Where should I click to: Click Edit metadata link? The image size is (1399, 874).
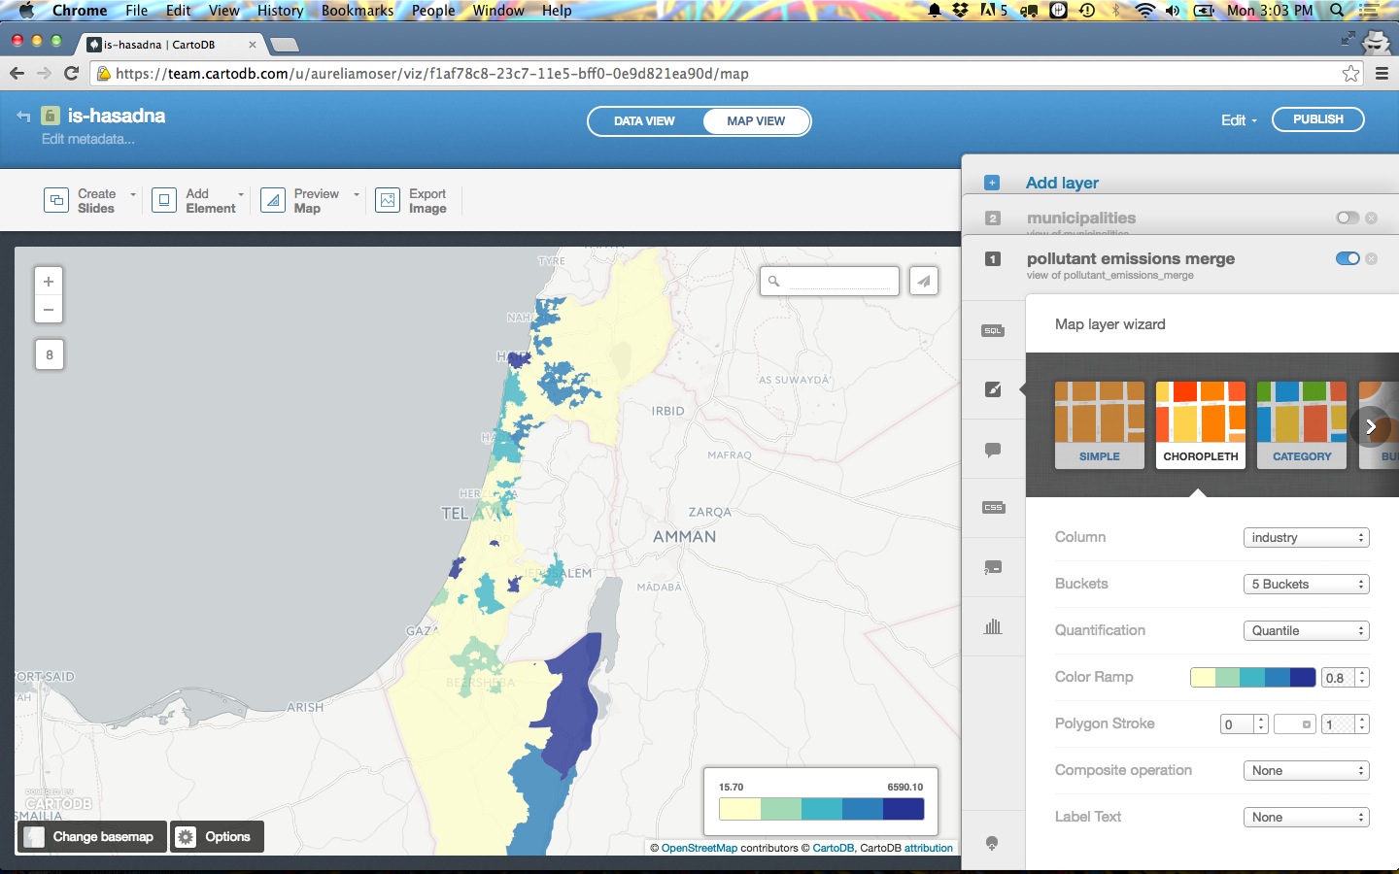point(87,139)
